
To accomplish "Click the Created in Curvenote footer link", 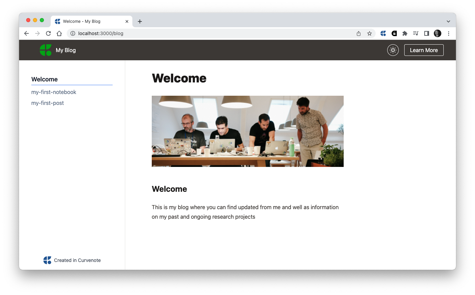I will tap(72, 260).
